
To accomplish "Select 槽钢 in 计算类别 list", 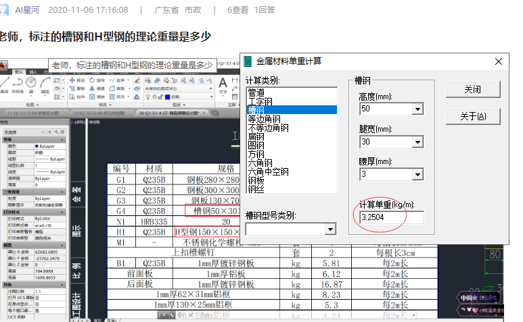I will pos(292,110).
